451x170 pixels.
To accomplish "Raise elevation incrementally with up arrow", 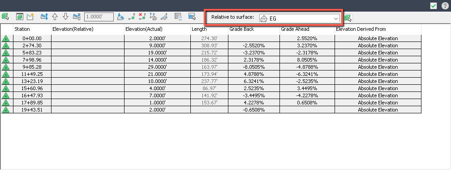I will [x=55, y=17].
